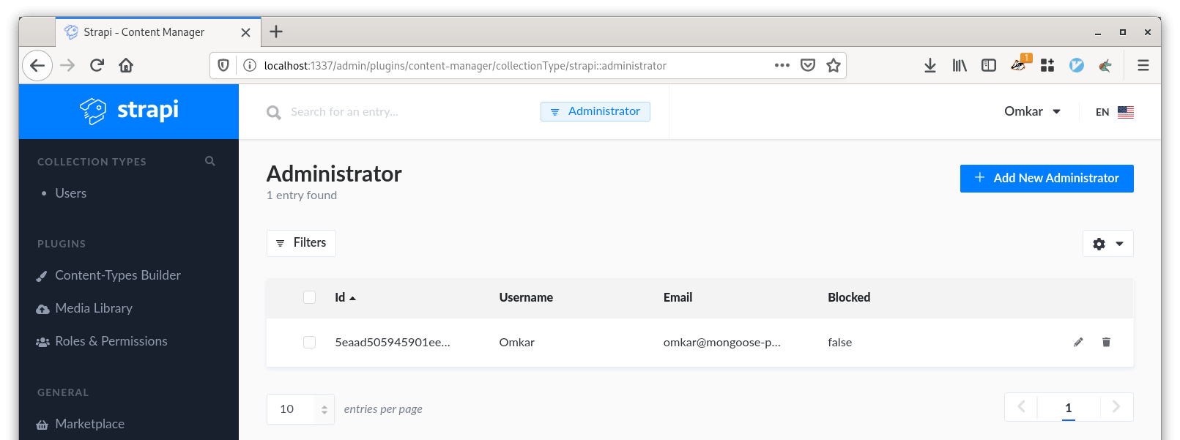Go to next page arrow in pagination
This screenshot has width=1180, height=440.
pyautogui.click(x=1116, y=407)
